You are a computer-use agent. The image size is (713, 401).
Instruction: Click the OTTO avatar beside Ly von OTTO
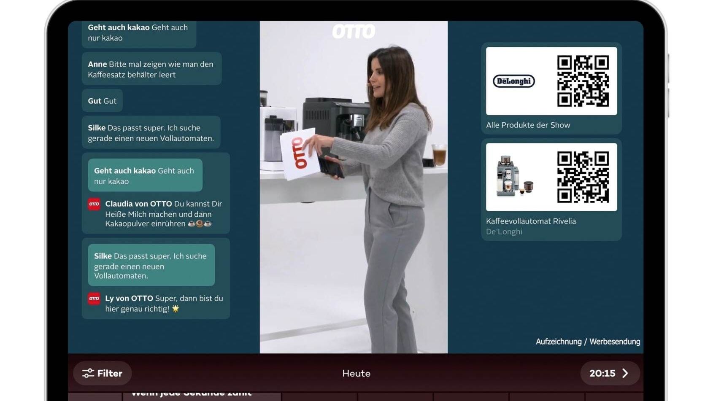pos(94,299)
